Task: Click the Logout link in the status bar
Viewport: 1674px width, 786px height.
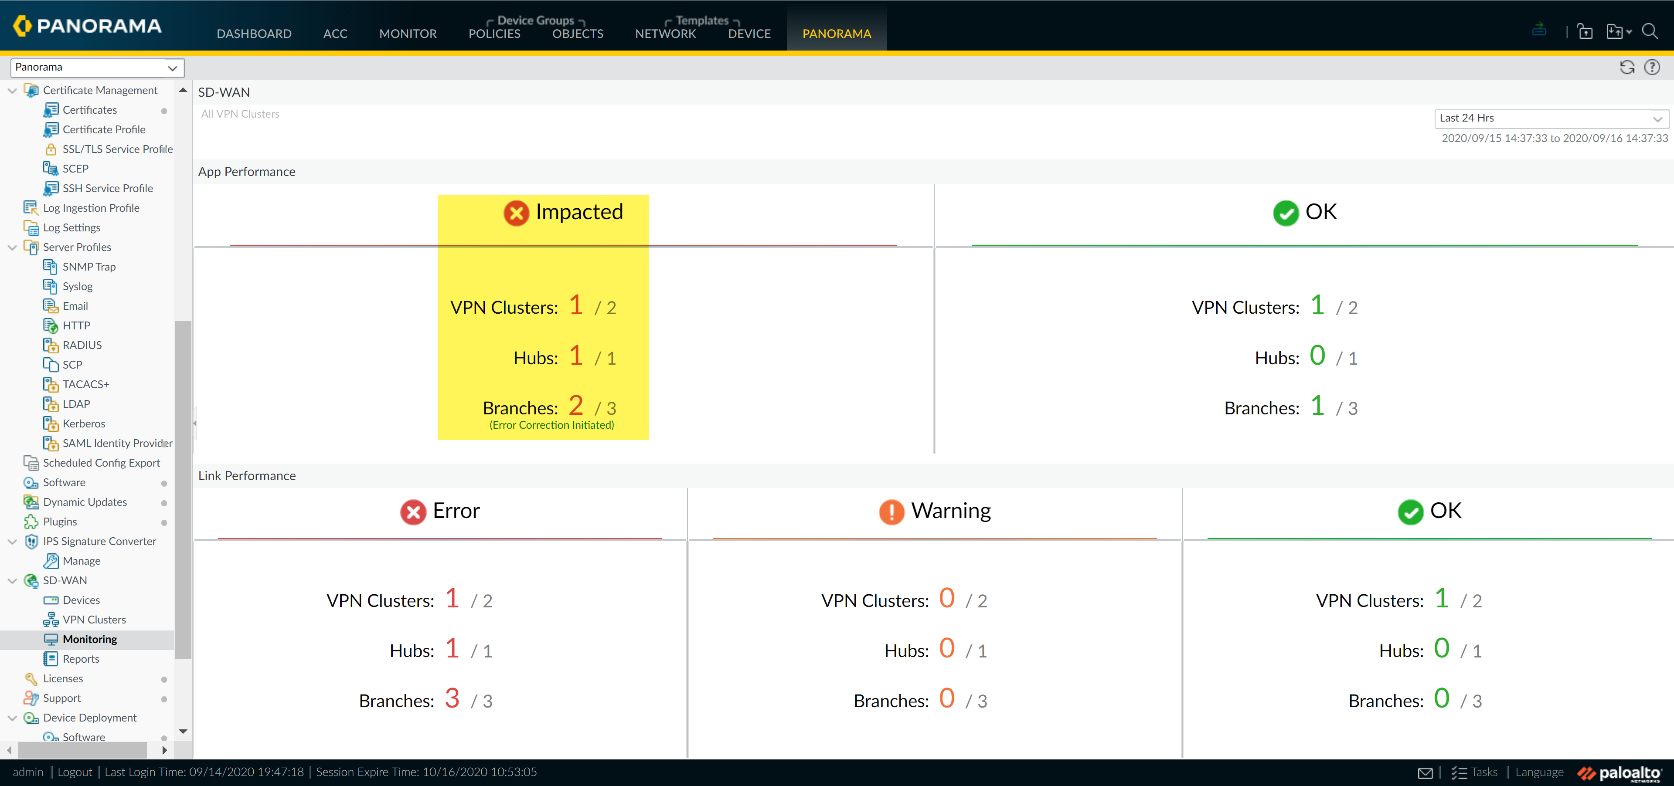Action: click(74, 772)
